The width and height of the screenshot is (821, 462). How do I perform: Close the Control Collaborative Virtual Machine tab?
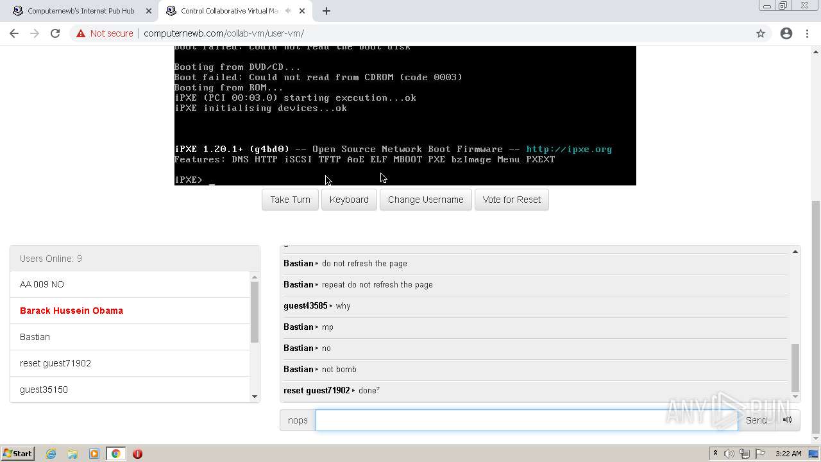click(302, 11)
